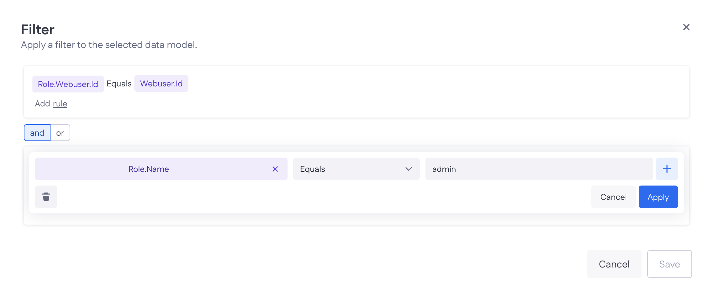
Task: Click the chevron arrow in the Equals dropdown
Action: 408,169
